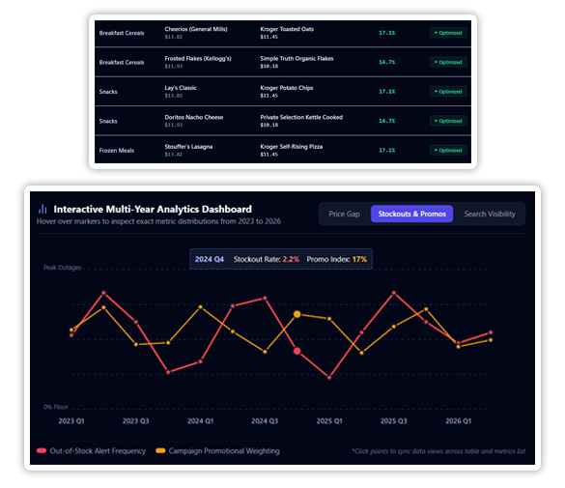Click the red low marker at 2025 Q1
Screen dimensions: 565x488
[x=329, y=377]
